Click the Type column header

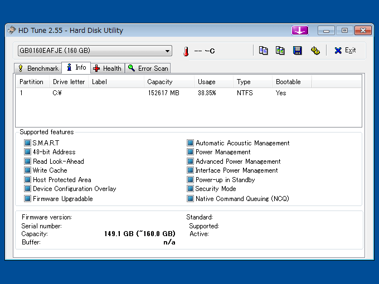click(x=253, y=82)
